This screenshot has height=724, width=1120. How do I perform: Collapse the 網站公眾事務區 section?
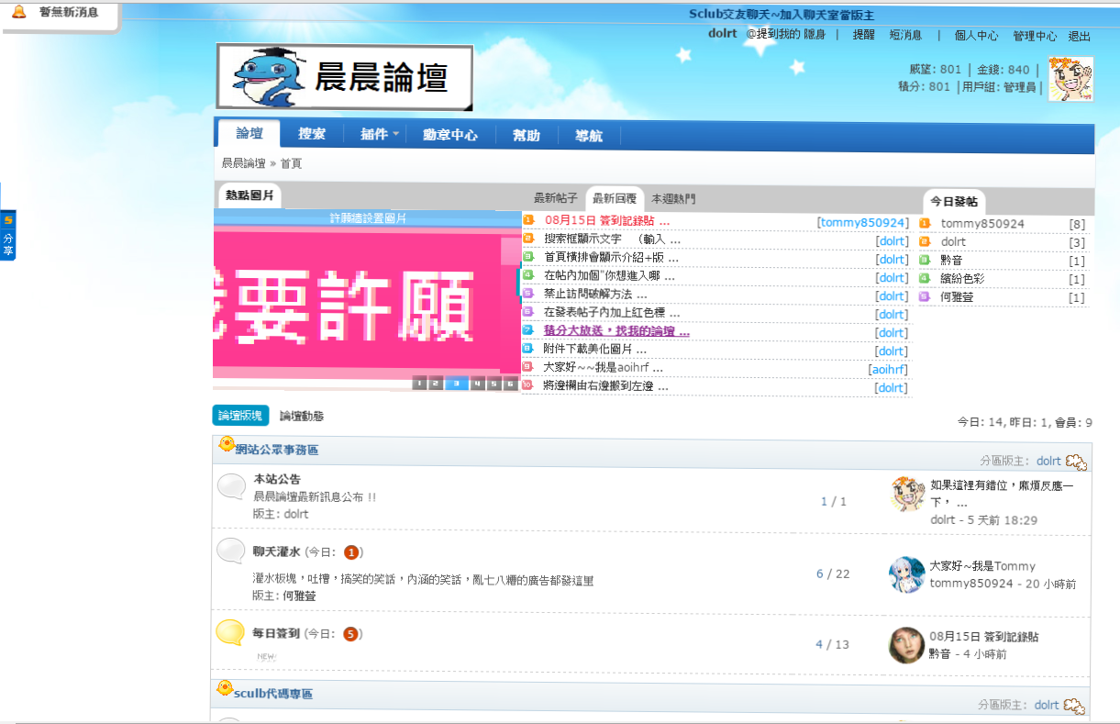tap(1076, 462)
